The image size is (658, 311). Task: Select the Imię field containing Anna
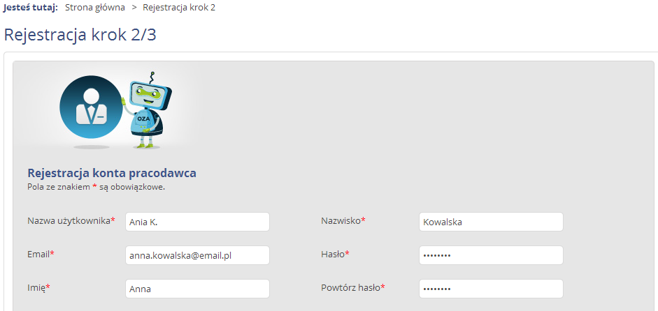pyautogui.click(x=197, y=289)
